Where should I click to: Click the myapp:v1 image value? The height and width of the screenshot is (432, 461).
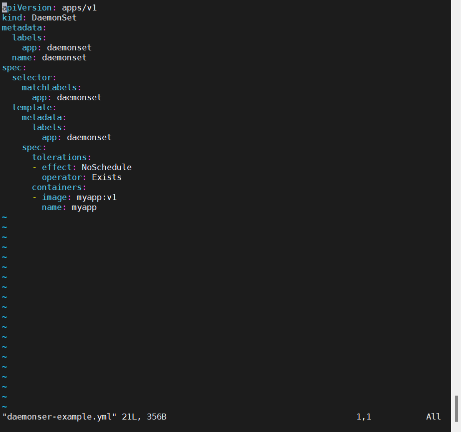[x=96, y=198]
